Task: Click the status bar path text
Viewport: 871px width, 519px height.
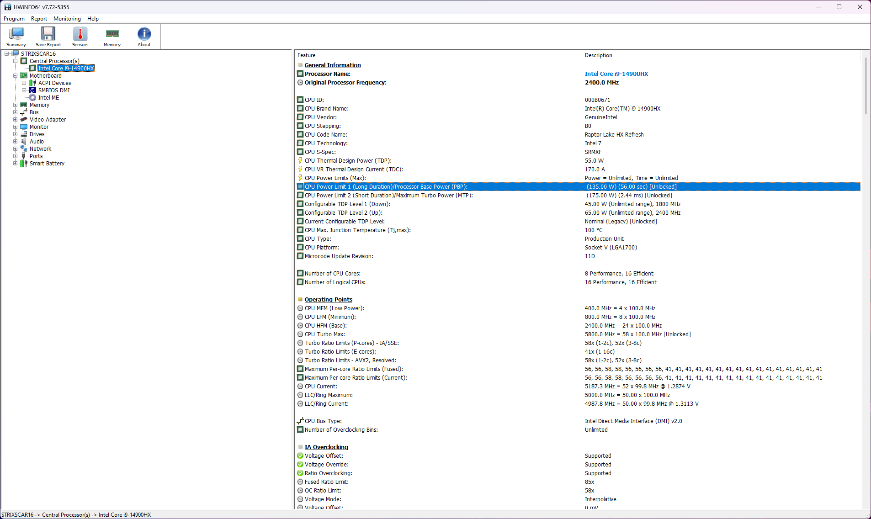Action: point(76,514)
